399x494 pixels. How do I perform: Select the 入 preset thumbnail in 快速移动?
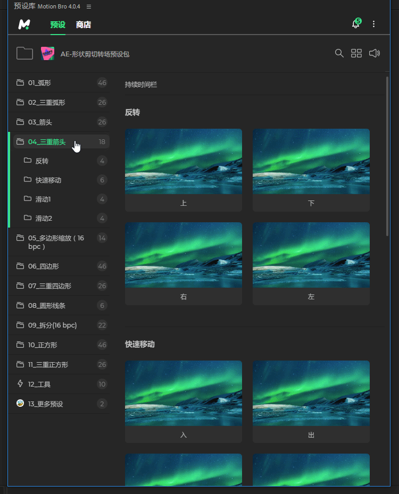[184, 393]
